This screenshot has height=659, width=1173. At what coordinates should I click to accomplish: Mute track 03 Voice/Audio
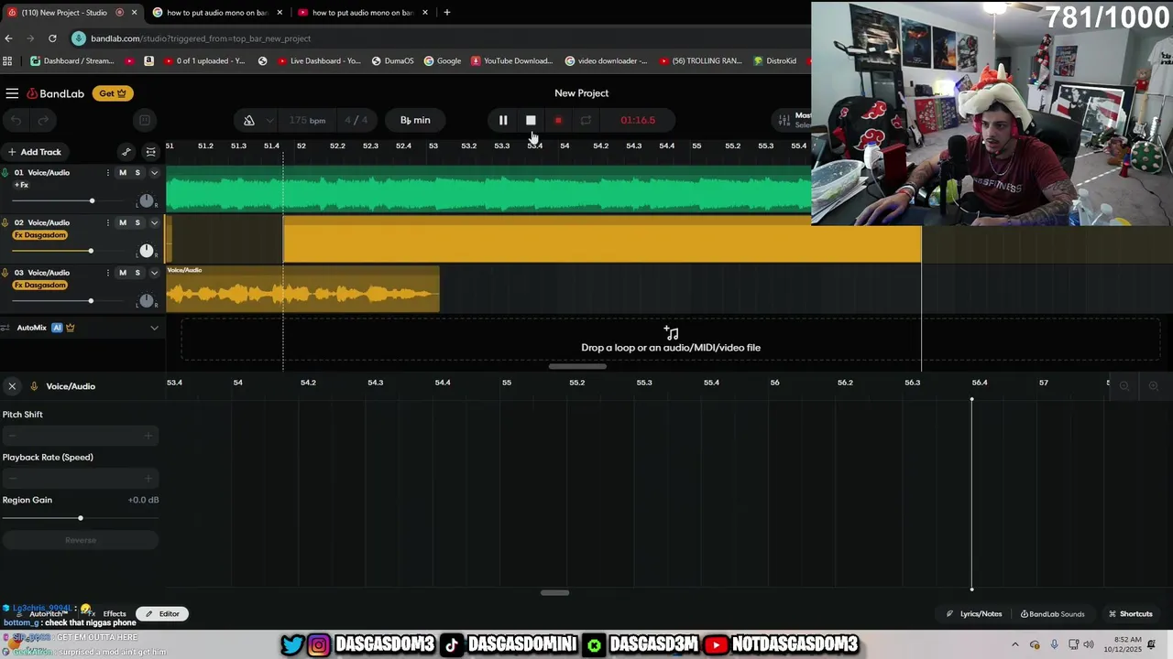[123, 273]
